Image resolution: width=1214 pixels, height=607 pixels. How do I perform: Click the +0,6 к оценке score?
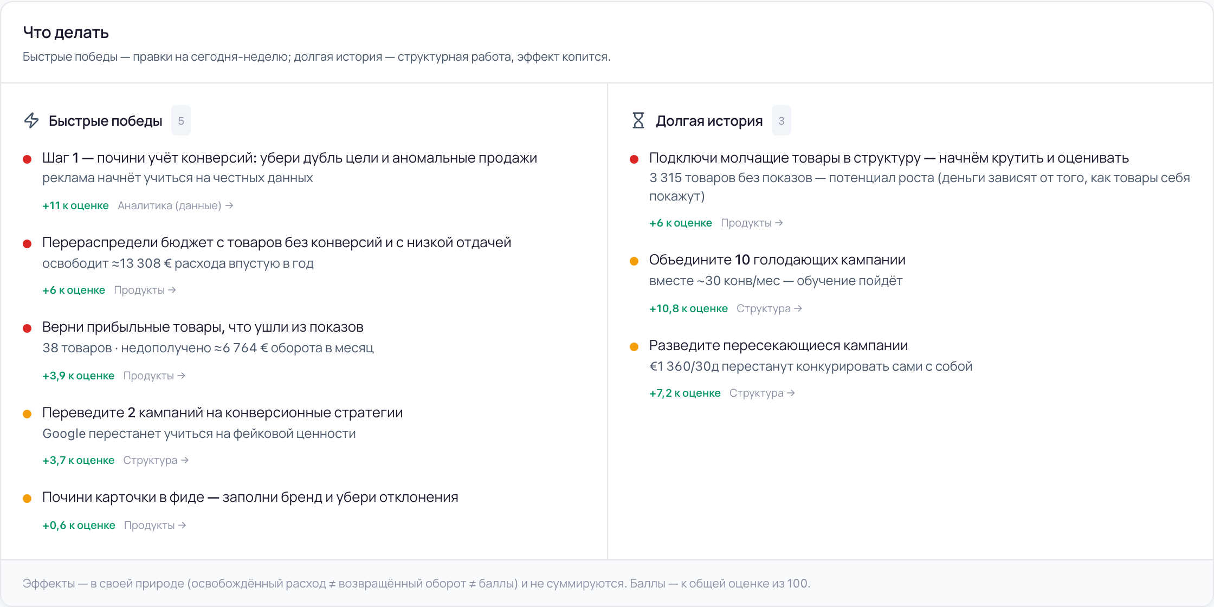pyautogui.click(x=79, y=525)
